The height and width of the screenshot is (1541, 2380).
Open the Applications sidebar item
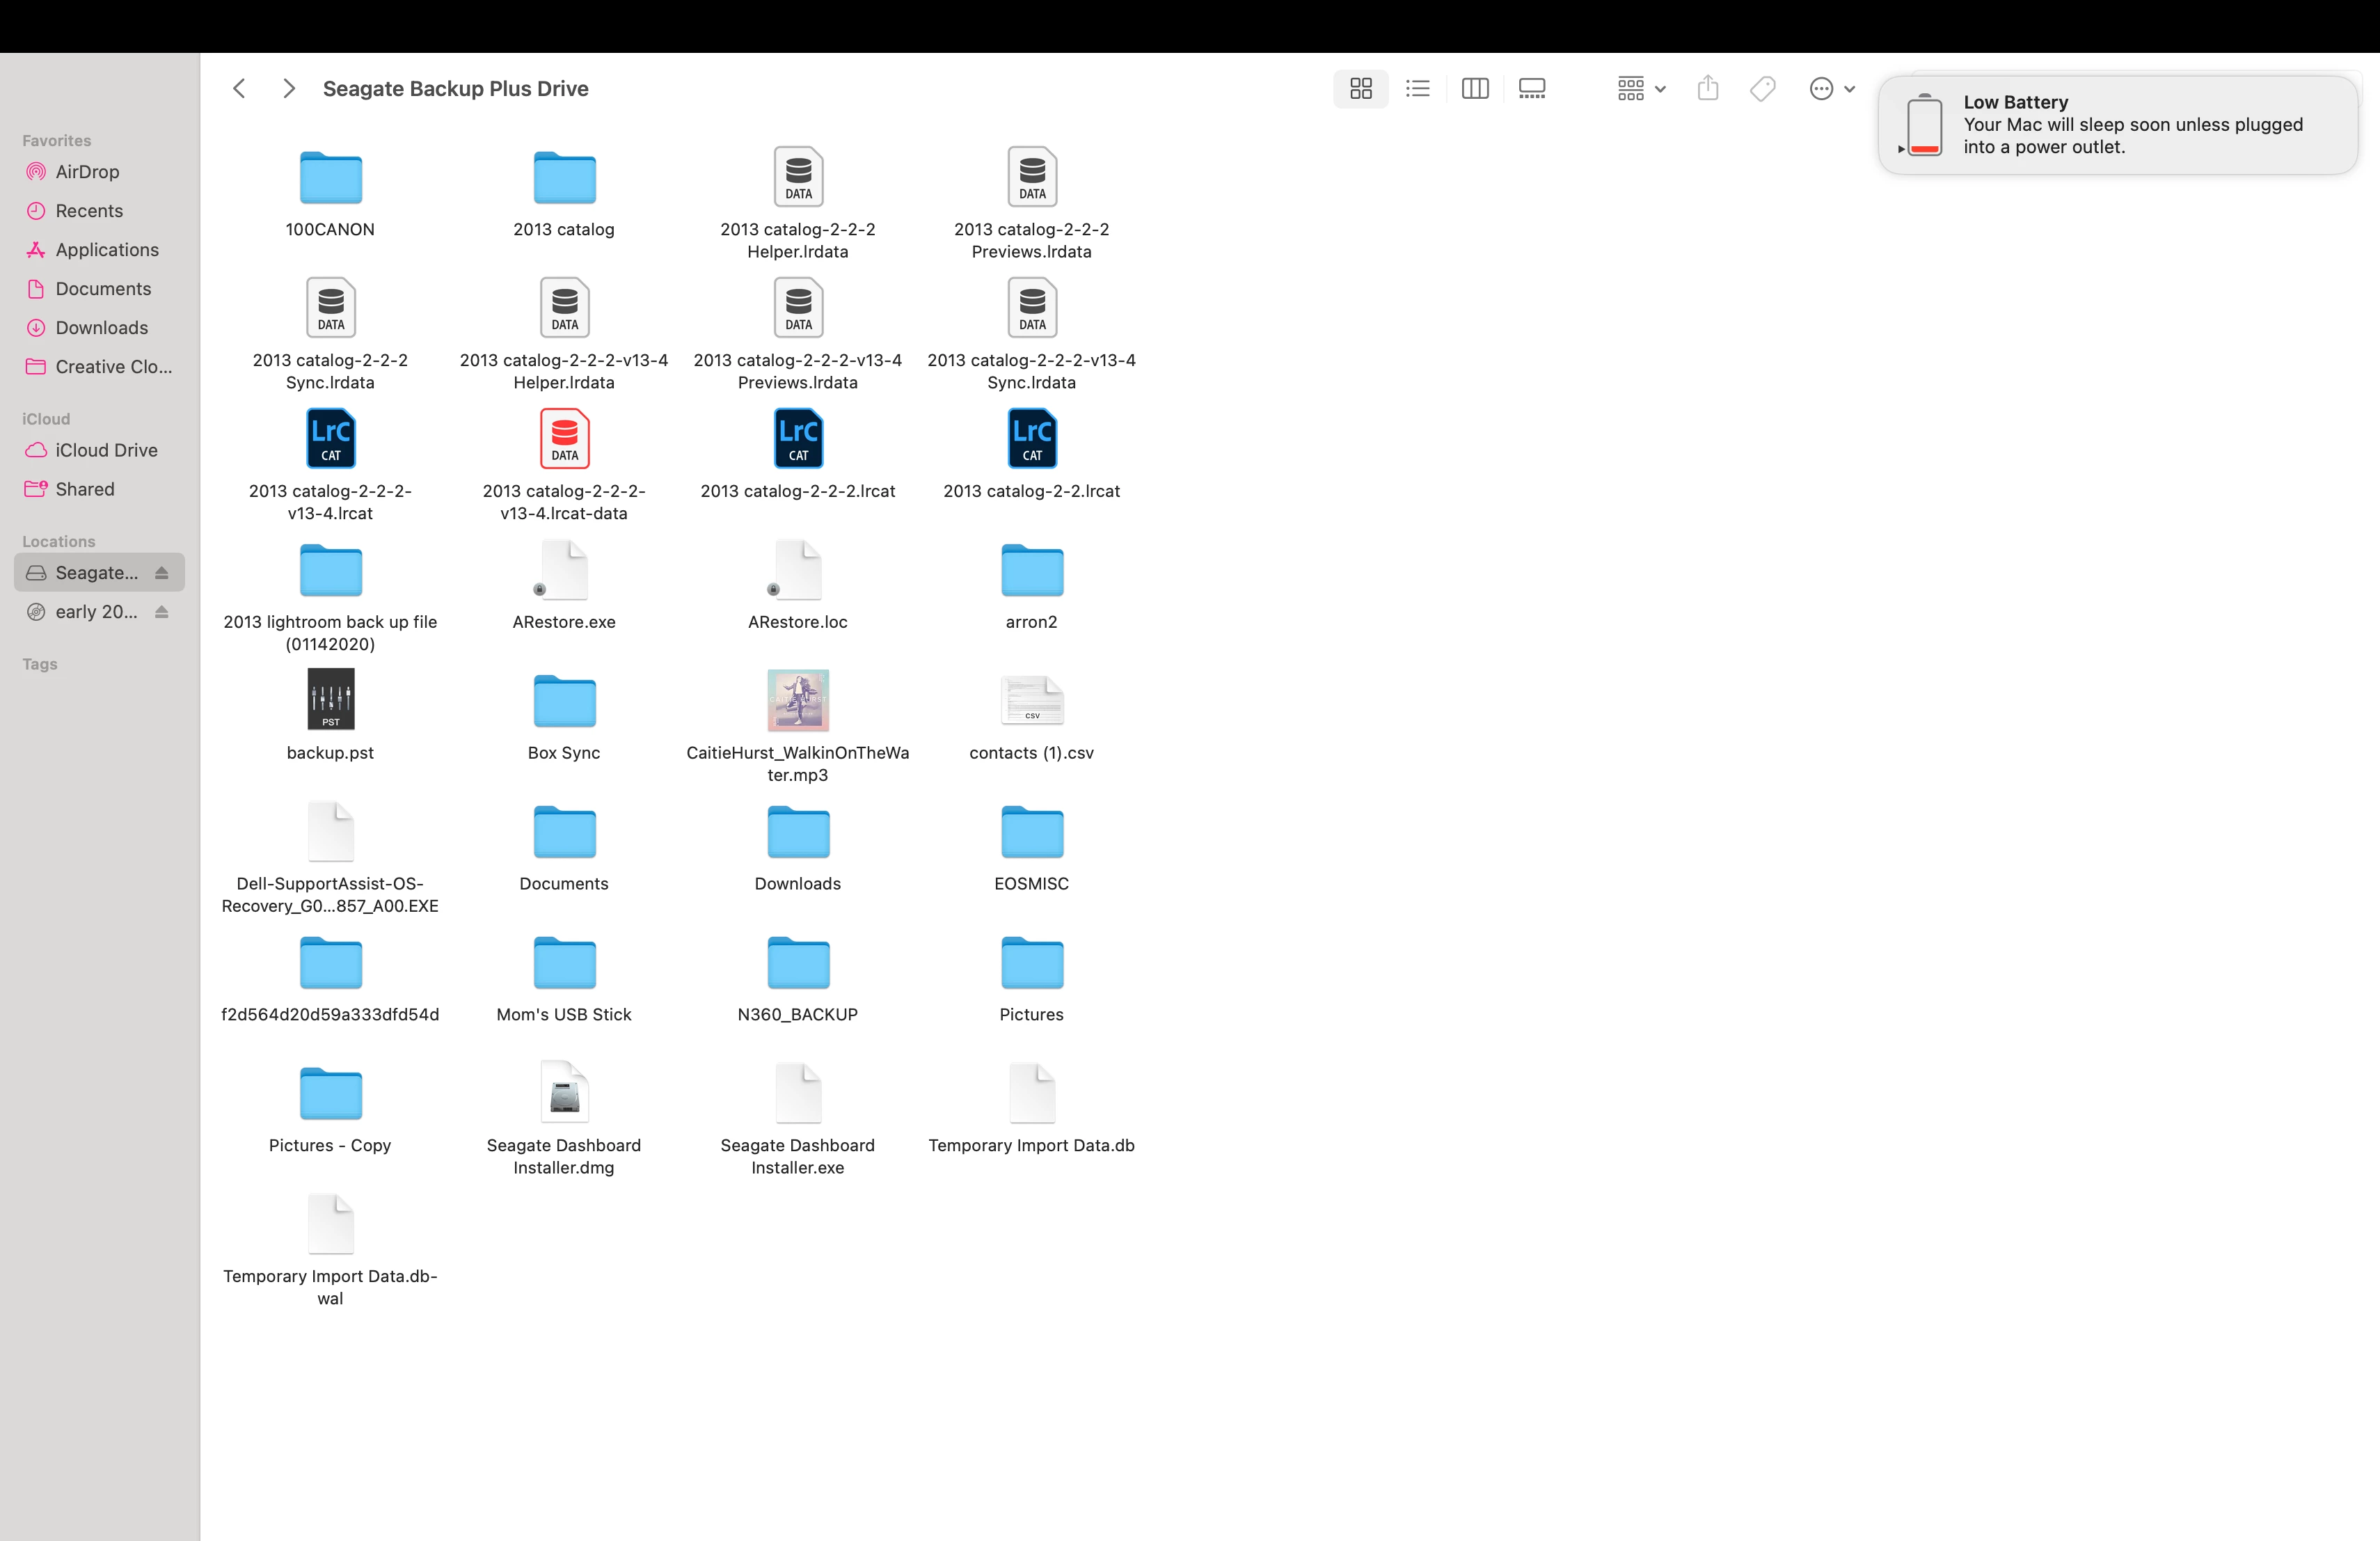pyautogui.click(x=107, y=250)
